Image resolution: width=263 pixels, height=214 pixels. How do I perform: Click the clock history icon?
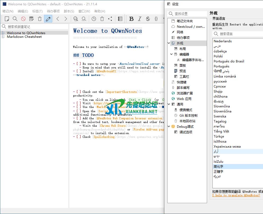94,19
